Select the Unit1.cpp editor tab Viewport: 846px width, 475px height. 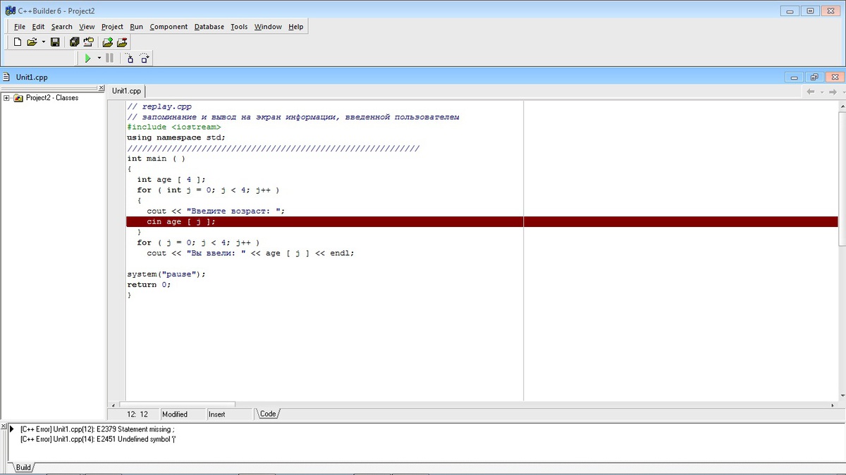[127, 91]
